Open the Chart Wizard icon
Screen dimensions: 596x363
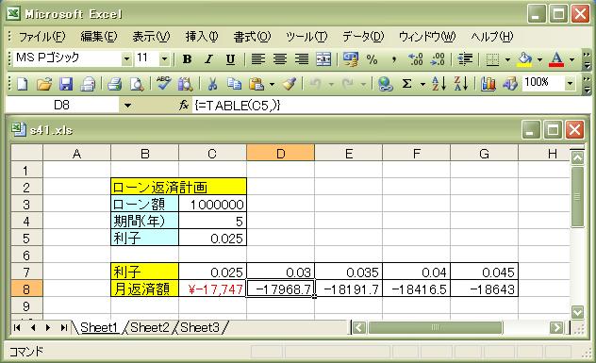[488, 84]
